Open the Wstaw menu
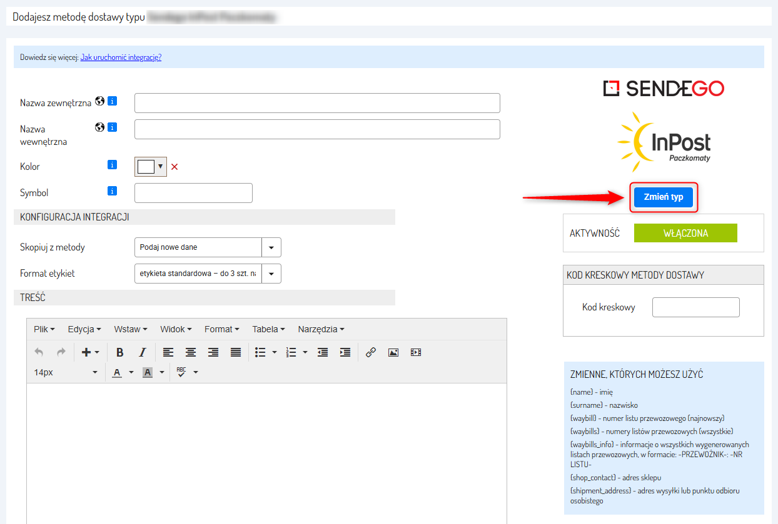The image size is (778, 524). tap(130, 329)
